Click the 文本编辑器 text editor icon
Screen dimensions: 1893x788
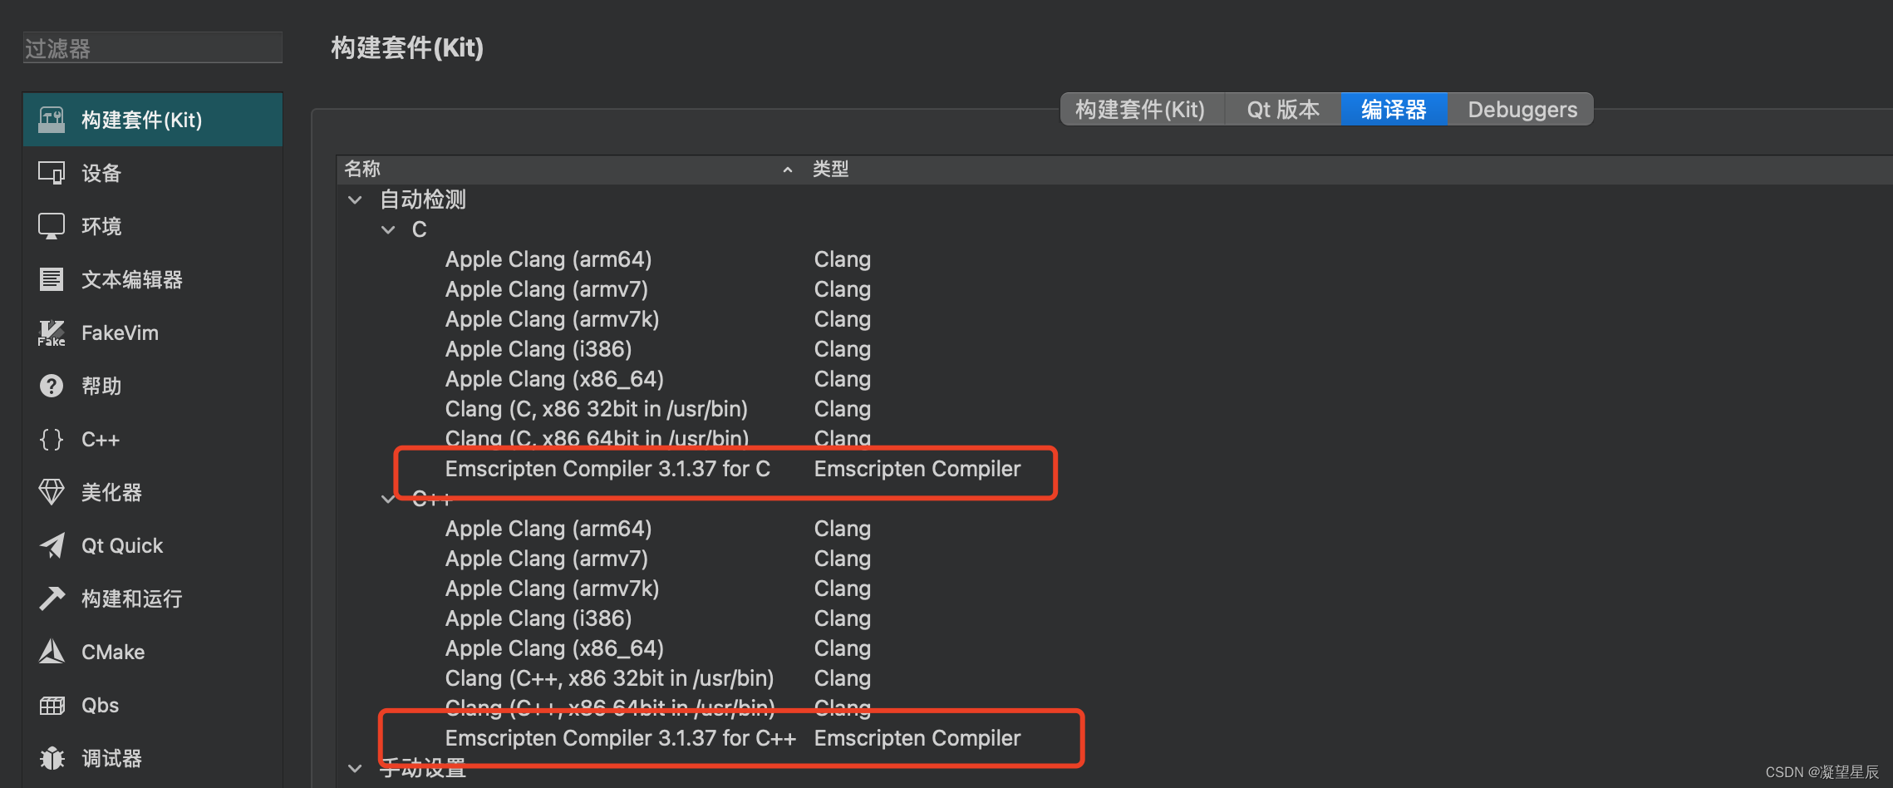pos(52,279)
